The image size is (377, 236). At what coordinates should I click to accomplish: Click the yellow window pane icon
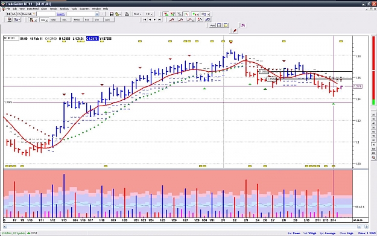click(x=226, y=25)
